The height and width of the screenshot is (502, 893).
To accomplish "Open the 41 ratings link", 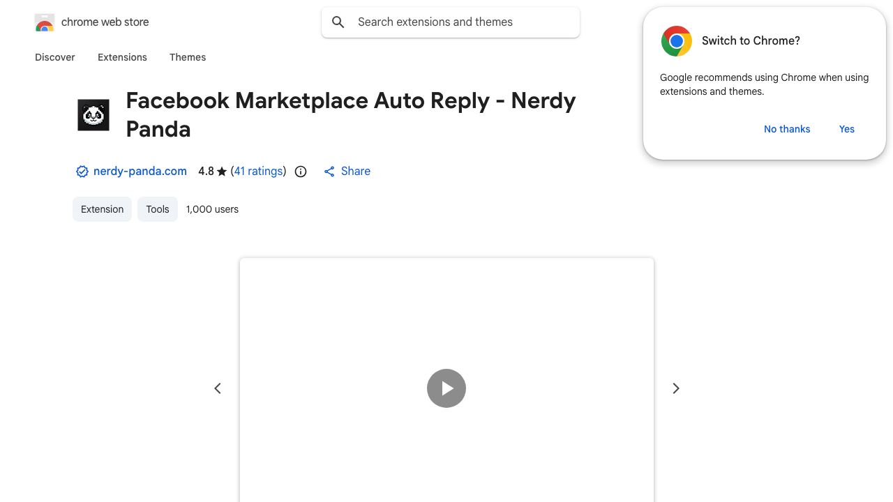I will coord(258,172).
